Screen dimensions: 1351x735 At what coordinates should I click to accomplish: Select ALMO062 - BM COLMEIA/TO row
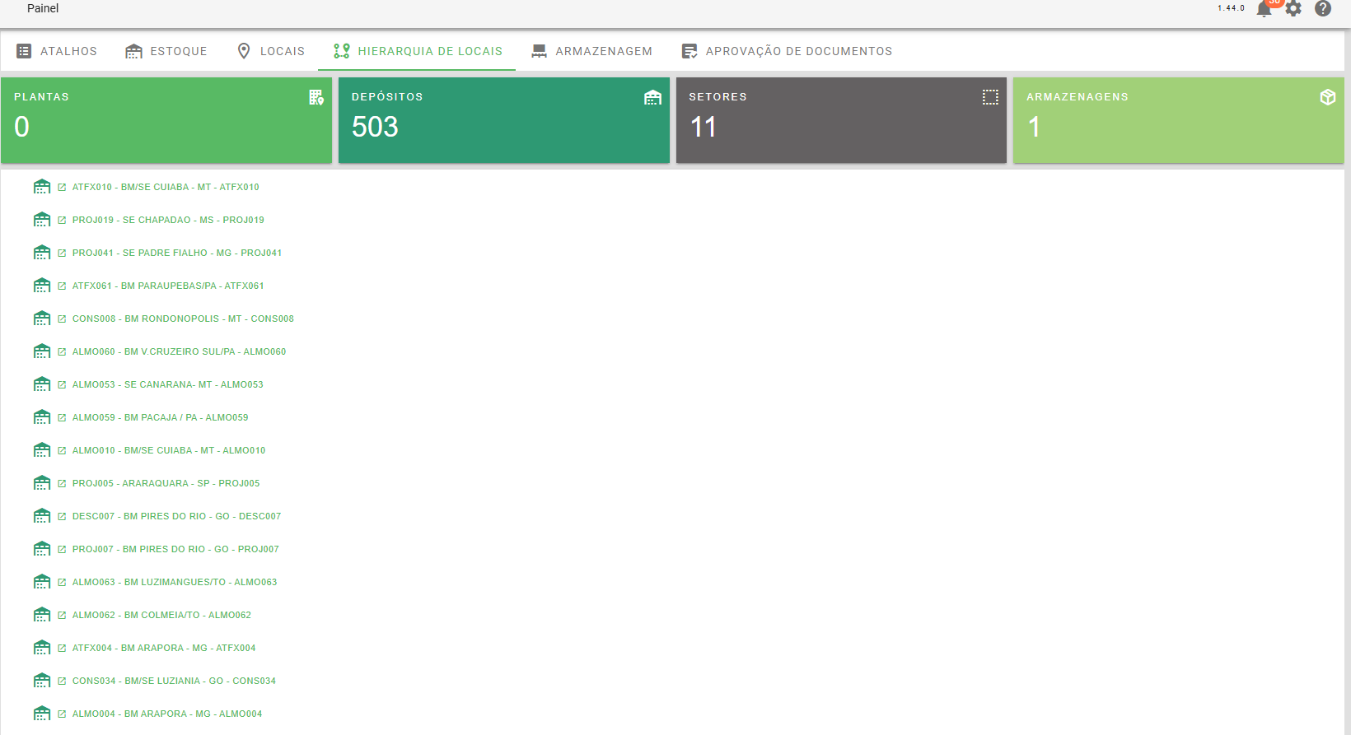(161, 615)
